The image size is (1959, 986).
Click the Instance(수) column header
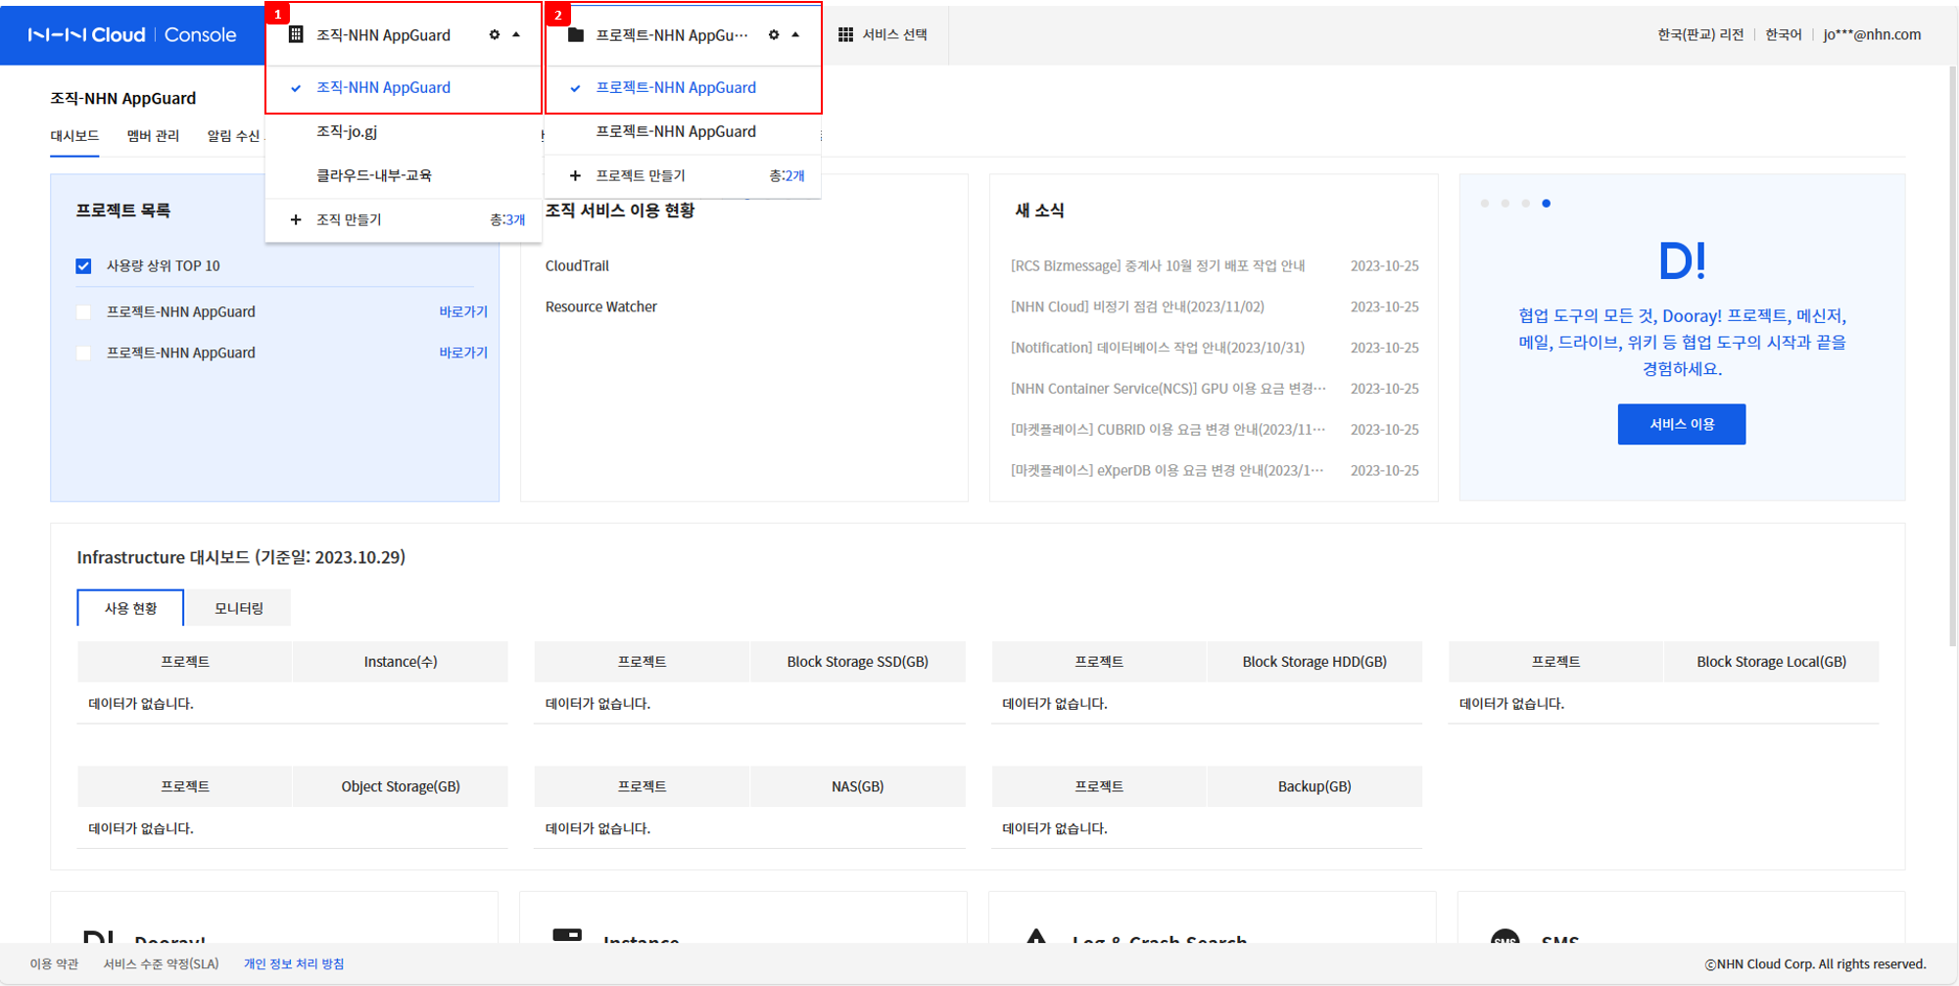pyautogui.click(x=400, y=663)
